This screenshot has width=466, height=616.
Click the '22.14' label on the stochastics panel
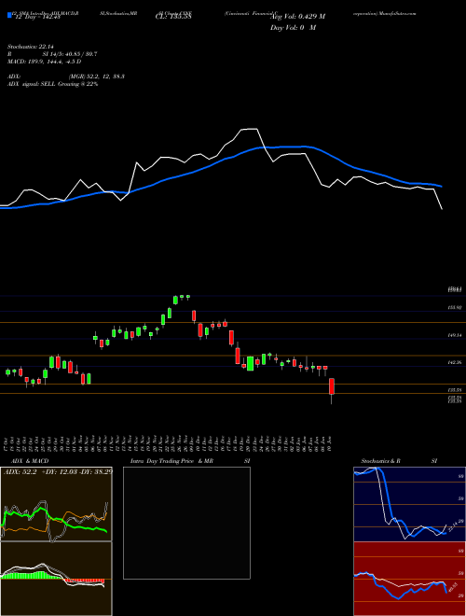452,525
